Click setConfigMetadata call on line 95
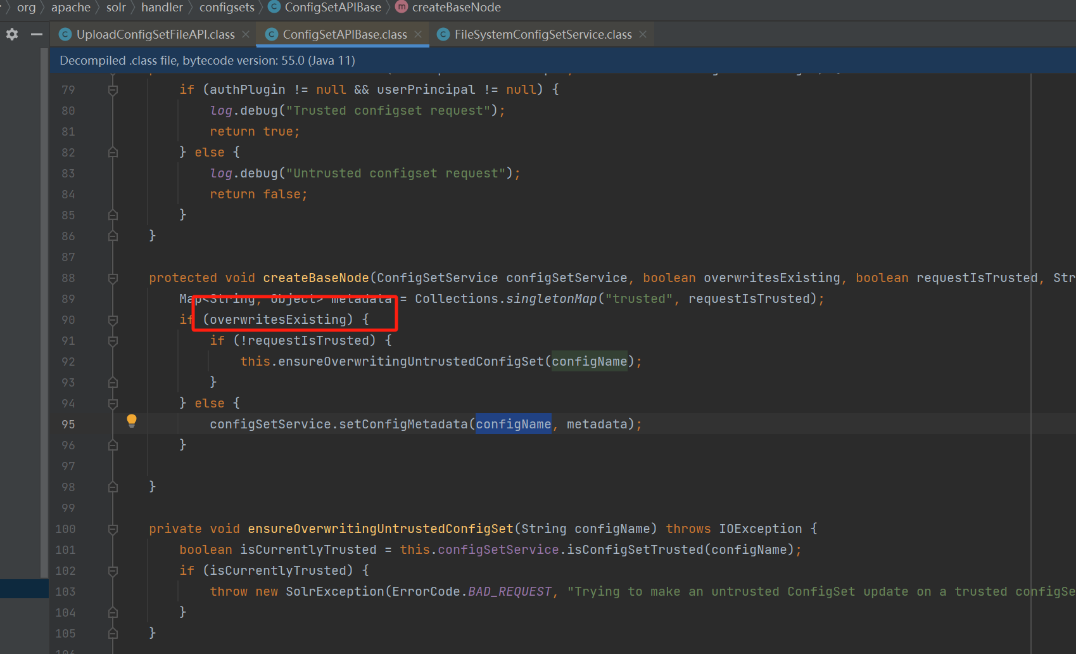 pos(403,424)
